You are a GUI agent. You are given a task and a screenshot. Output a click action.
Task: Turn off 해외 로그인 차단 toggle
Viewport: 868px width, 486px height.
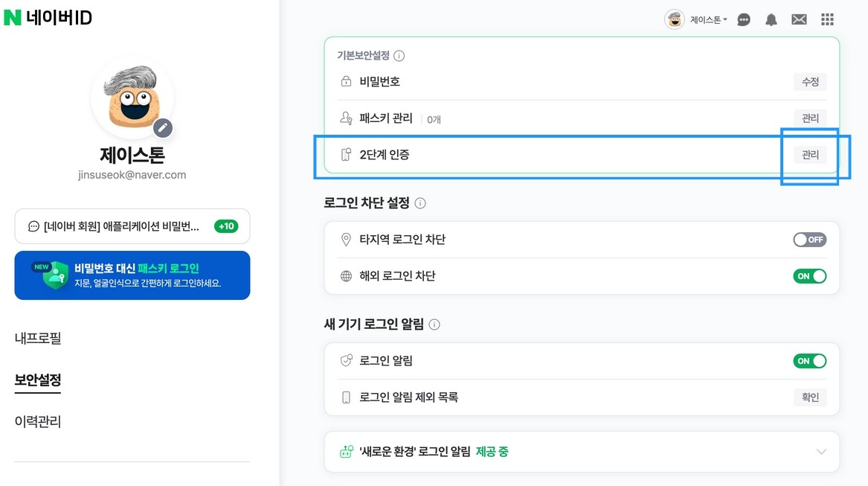tap(809, 276)
